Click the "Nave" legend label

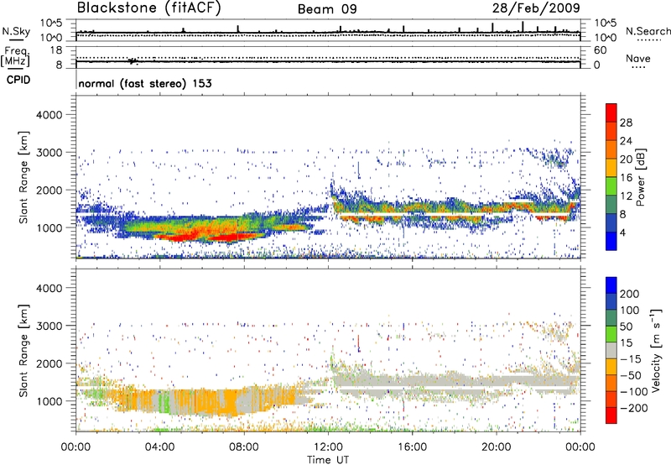click(638, 59)
